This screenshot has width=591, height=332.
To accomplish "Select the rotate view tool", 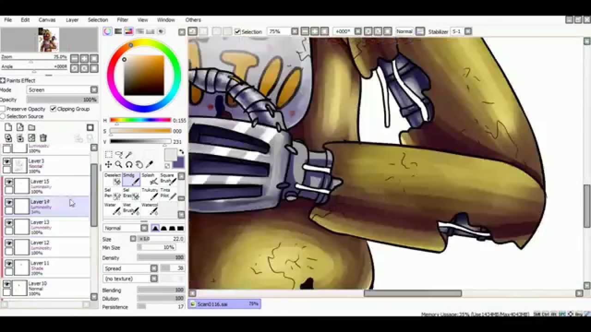I will tap(129, 165).
